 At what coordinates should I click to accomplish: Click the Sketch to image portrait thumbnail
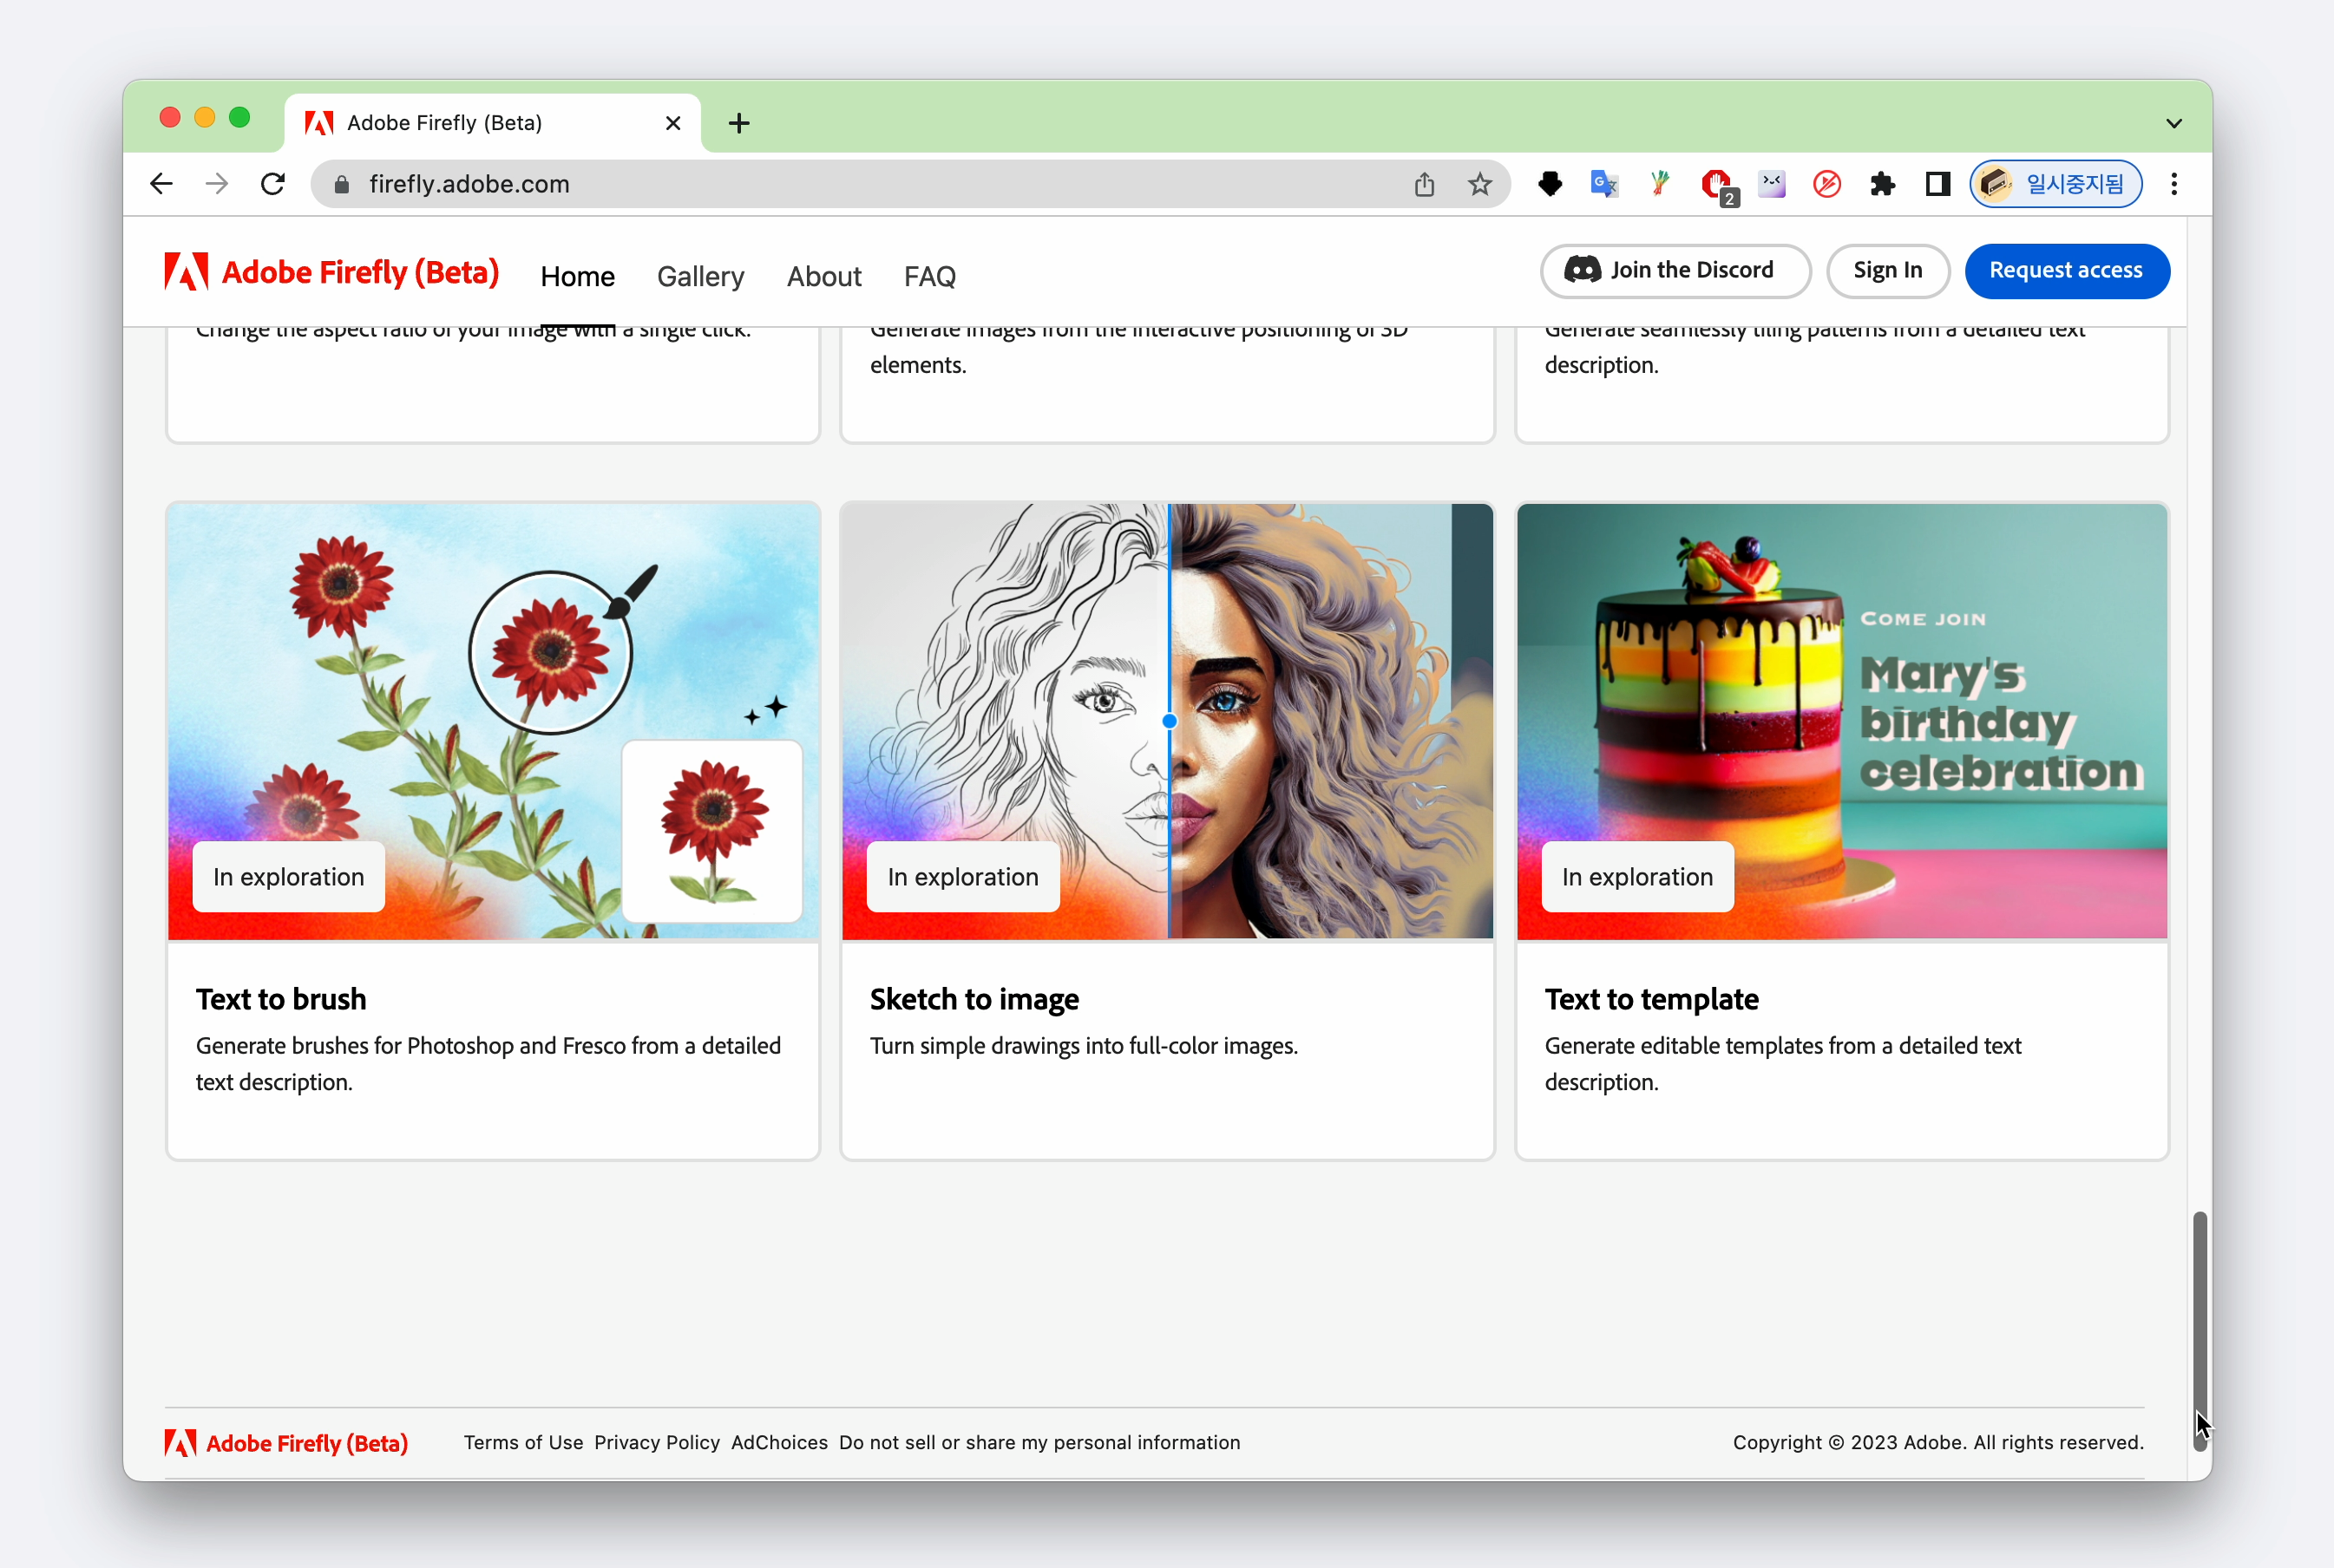(1168, 721)
